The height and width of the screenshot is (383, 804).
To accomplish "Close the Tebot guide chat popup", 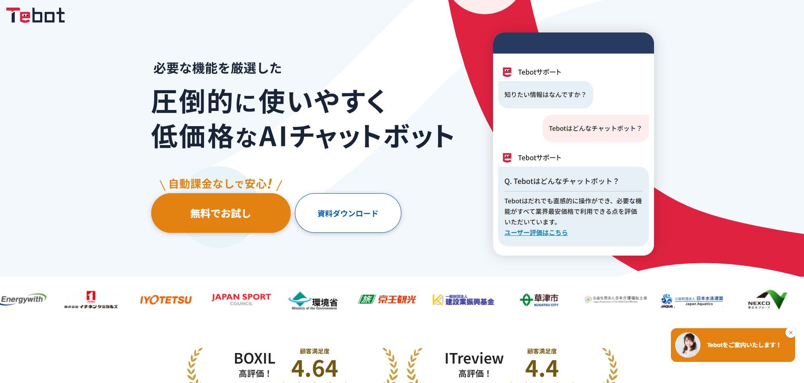I will pos(790,333).
